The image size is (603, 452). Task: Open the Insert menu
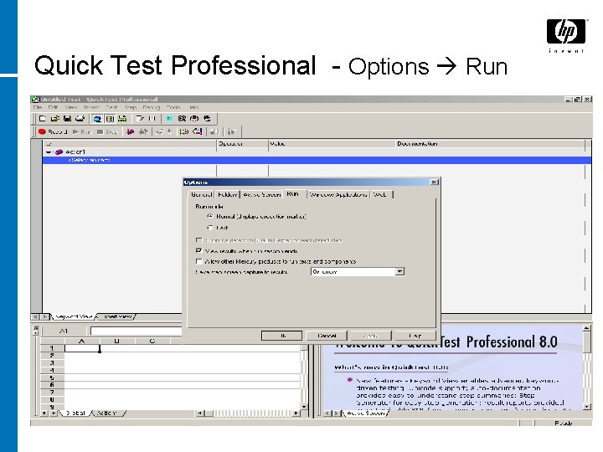pyautogui.click(x=91, y=107)
